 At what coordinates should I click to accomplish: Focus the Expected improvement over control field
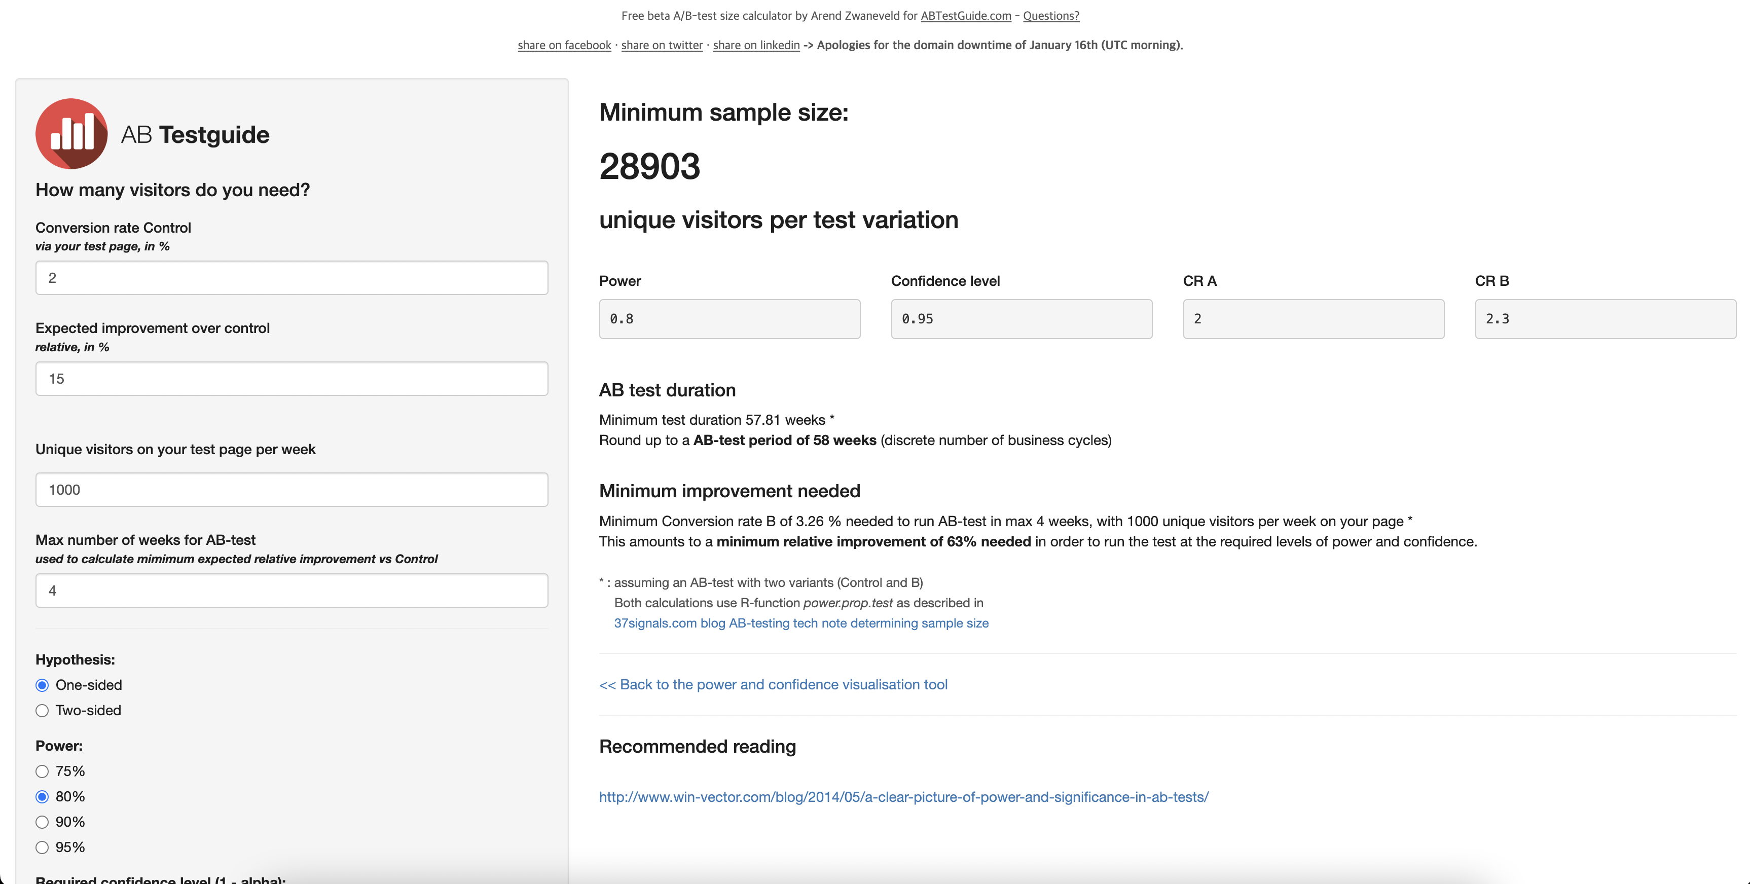(291, 379)
